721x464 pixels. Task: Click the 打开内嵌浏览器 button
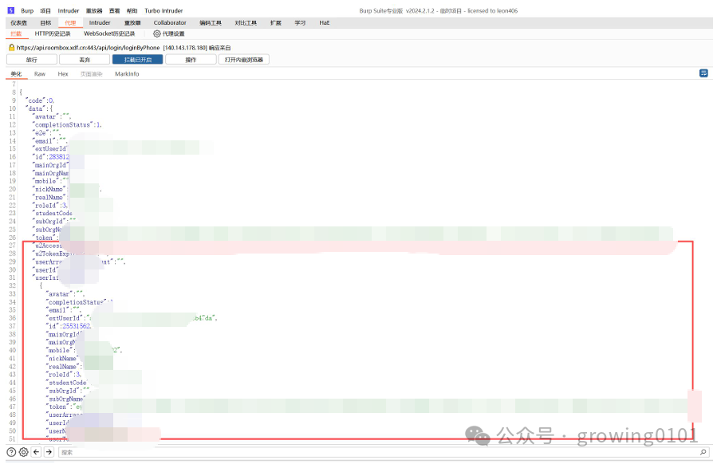tap(244, 60)
